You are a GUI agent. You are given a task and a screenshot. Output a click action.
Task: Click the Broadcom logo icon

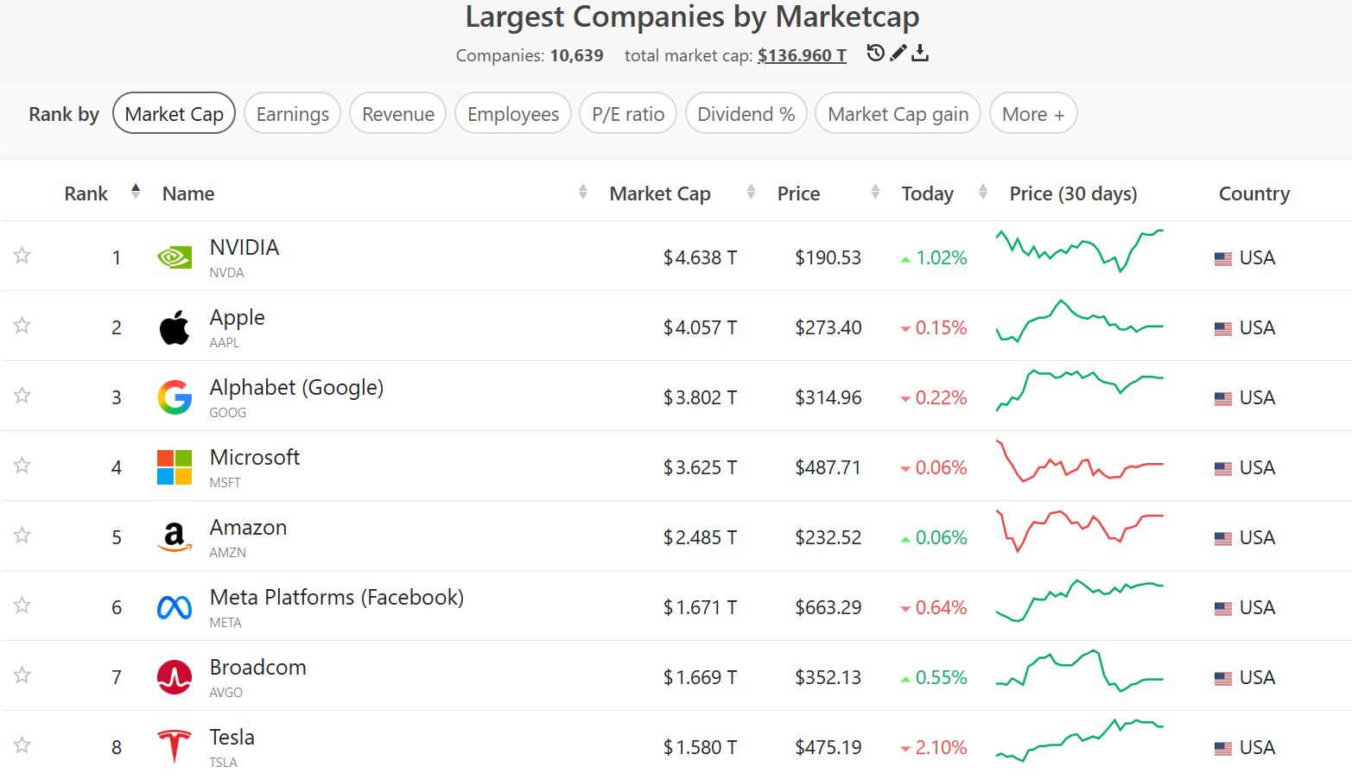pos(175,677)
